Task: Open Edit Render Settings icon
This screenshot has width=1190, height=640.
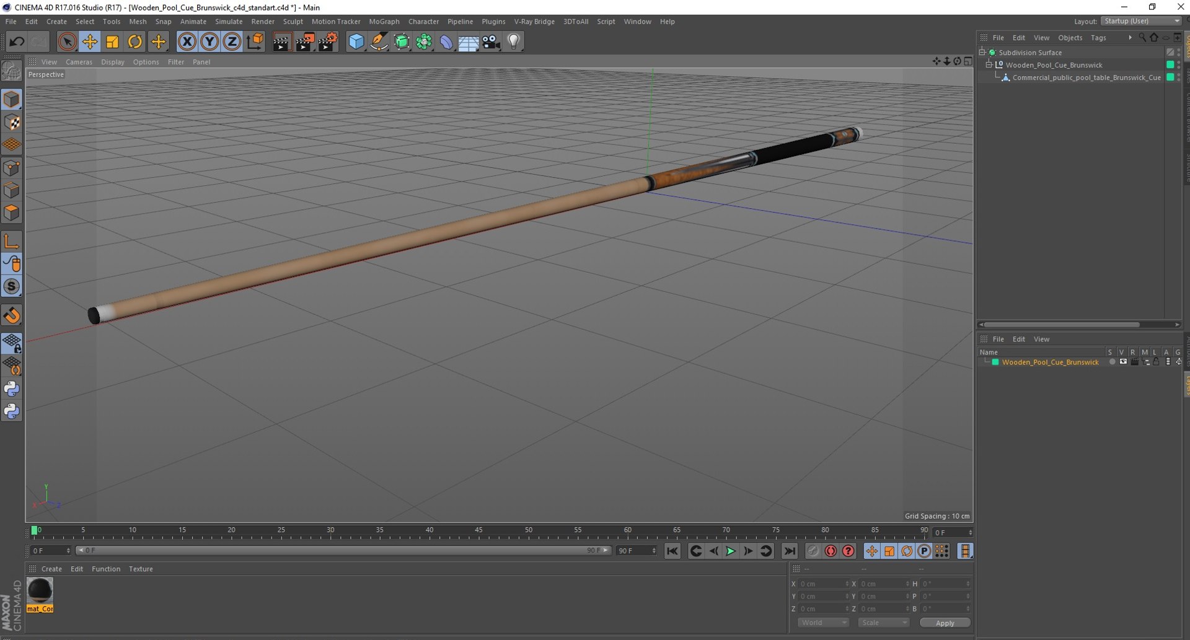Action: pyautogui.click(x=328, y=42)
